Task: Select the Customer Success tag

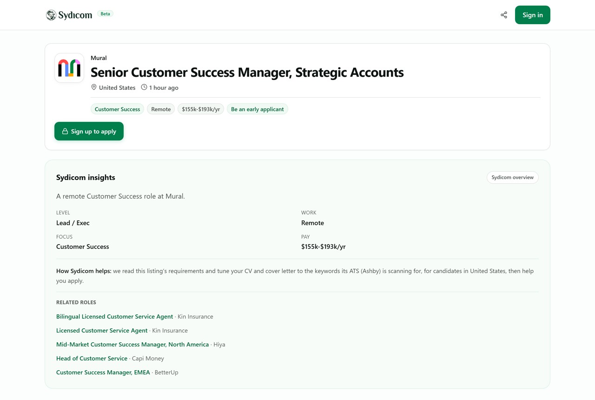Action: point(117,109)
